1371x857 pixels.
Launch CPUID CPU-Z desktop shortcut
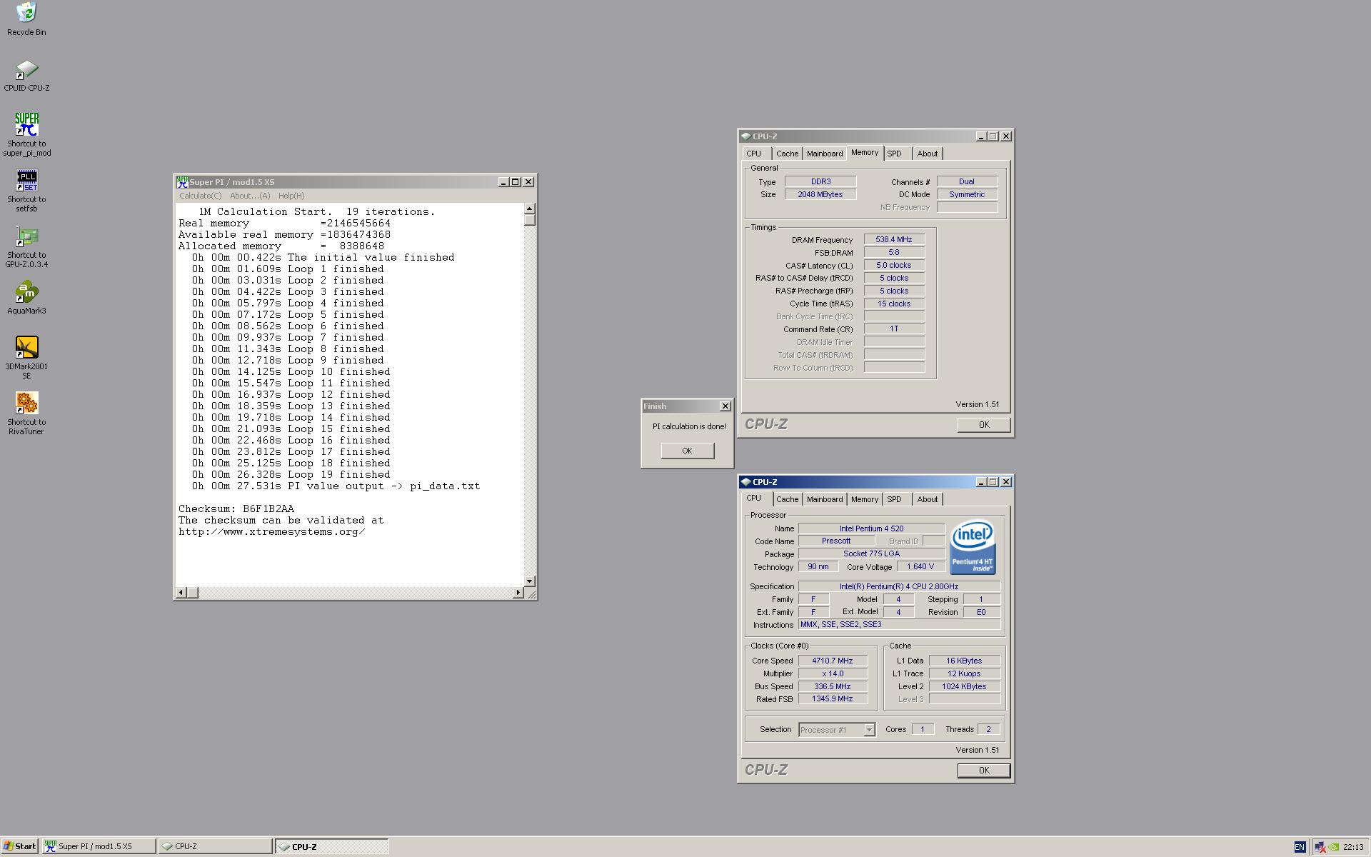pos(26,76)
